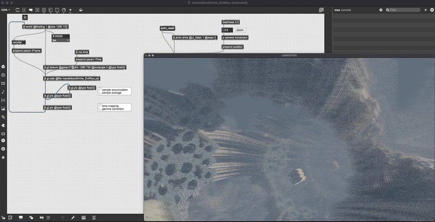Select the prepend param iFrame object
The image size is (435, 222).
27,51
